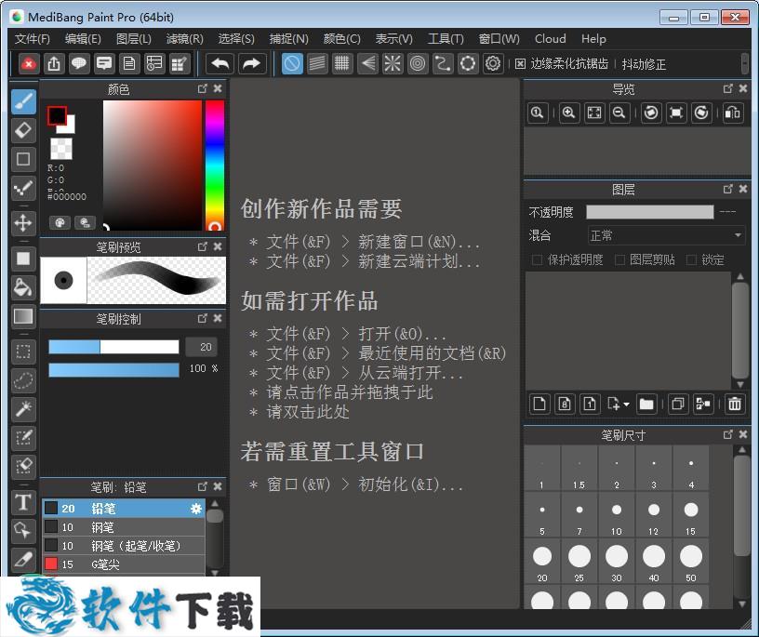The width and height of the screenshot is (759, 637).
Task: Click the delete layer trash icon
Action: (x=735, y=405)
